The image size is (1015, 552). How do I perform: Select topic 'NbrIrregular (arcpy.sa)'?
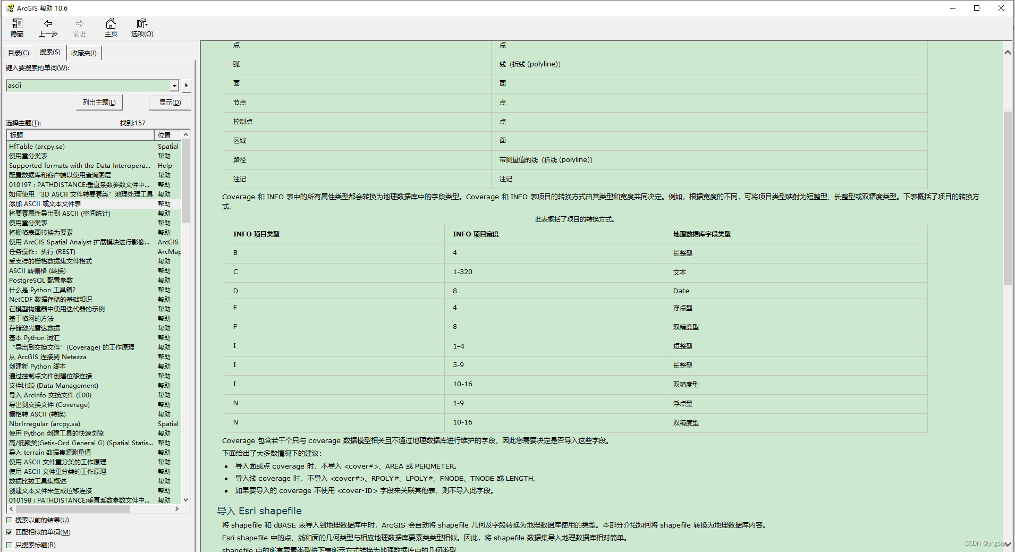pos(45,424)
